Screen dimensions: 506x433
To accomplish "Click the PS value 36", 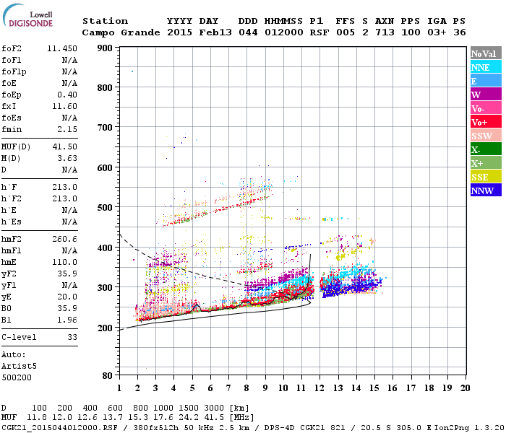I will (460, 32).
